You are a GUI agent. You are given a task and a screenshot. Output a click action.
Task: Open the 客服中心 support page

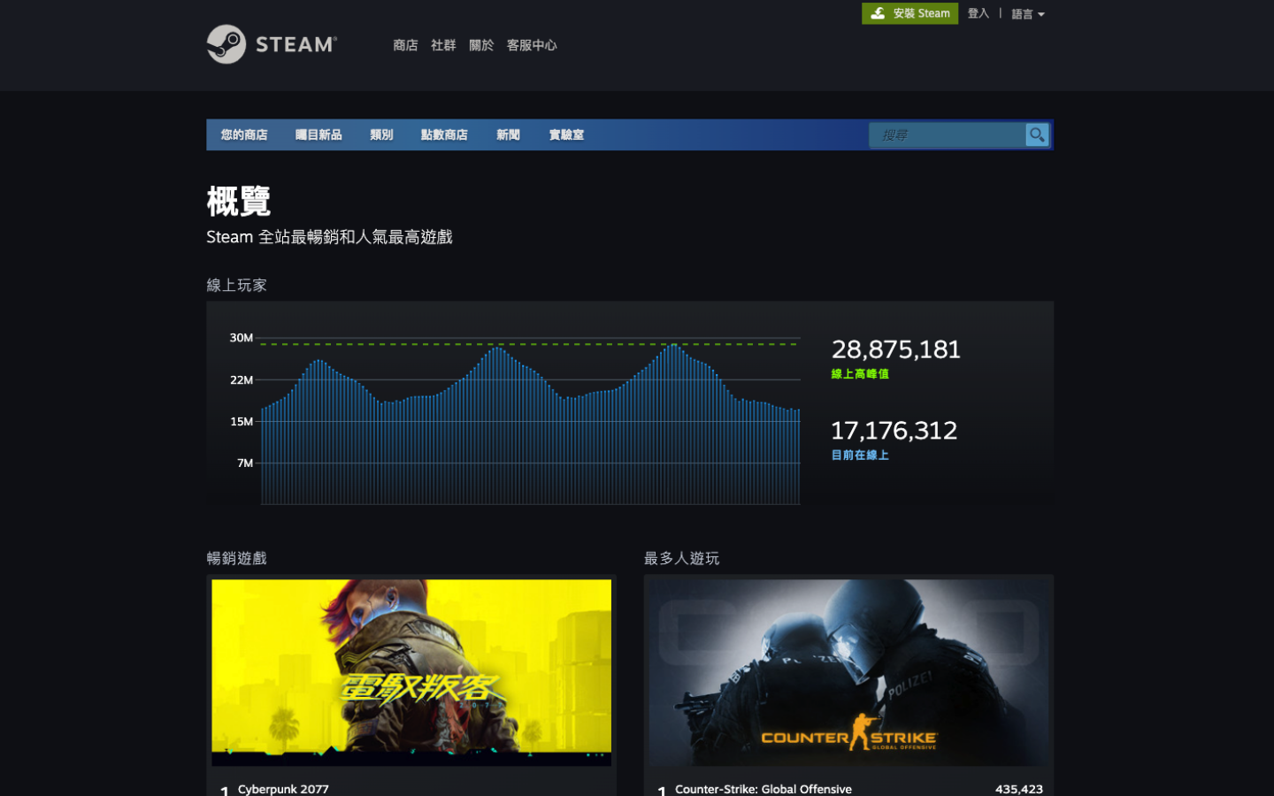click(x=531, y=45)
